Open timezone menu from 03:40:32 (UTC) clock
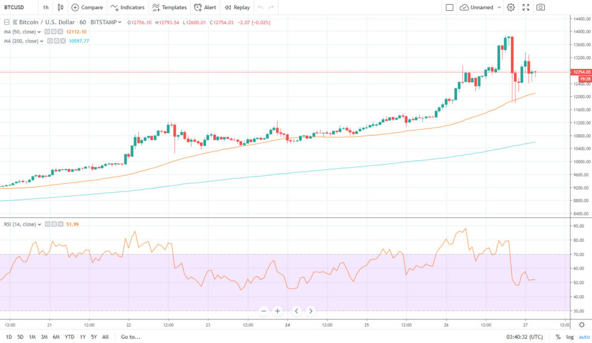 pos(524,337)
